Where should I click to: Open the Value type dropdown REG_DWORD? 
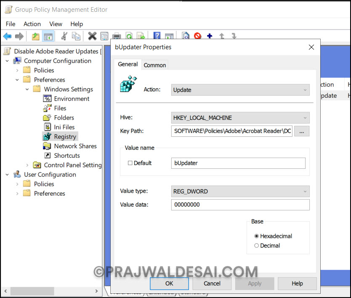[240, 192]
